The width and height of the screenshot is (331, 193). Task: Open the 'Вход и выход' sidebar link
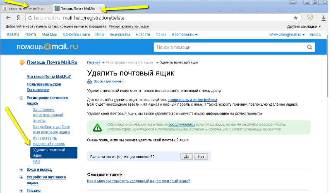39,169
